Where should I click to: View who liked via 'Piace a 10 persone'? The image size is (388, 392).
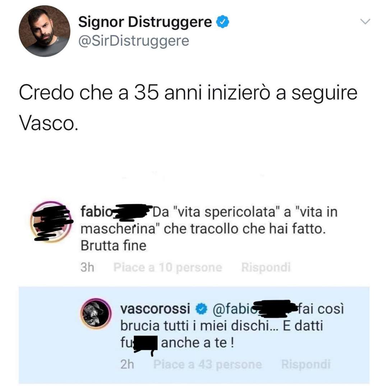(x=168, y=267)
